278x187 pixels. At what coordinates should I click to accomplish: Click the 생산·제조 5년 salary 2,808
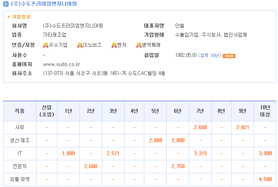coord(155,140)
